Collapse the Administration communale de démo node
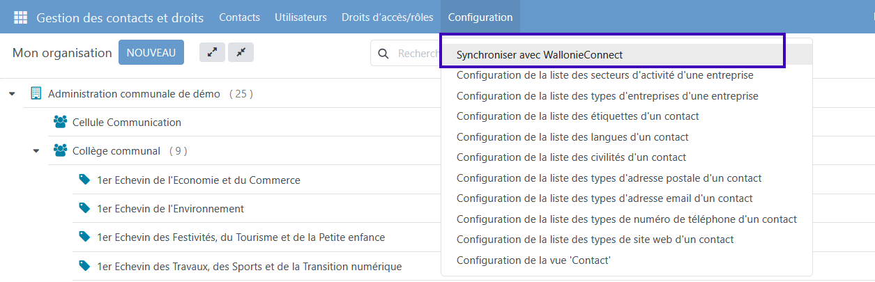 point(12,94)
